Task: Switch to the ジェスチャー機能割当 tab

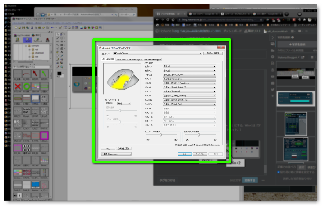Action: point(152,59)
